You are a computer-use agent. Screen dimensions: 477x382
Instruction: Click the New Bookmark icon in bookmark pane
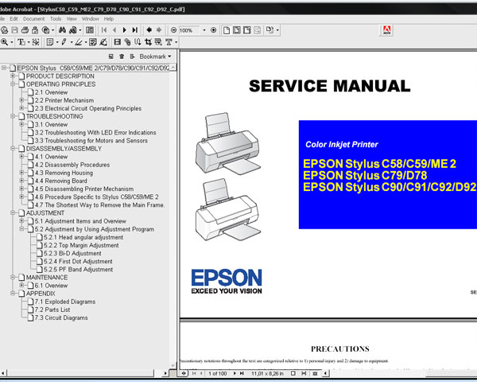[111, 57]
